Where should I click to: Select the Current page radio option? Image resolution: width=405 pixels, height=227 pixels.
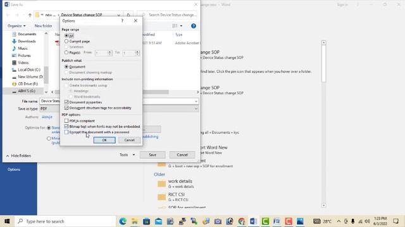(x=66, y=41)
